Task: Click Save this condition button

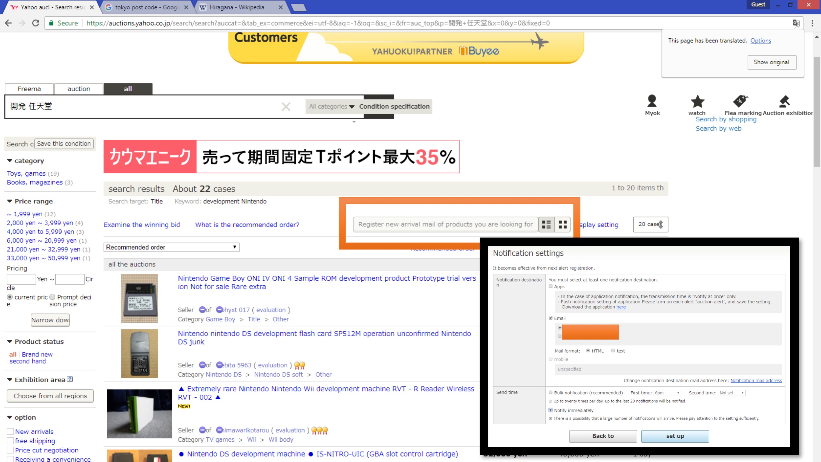Action: click(64, 144)
